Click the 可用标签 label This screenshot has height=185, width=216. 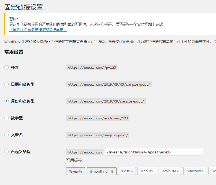[75, 160]
